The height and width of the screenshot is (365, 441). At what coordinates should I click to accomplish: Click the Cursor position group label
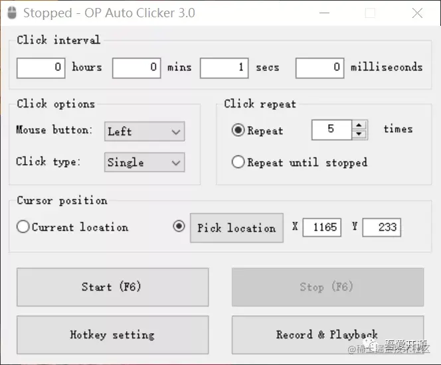[x=62, y=200]
